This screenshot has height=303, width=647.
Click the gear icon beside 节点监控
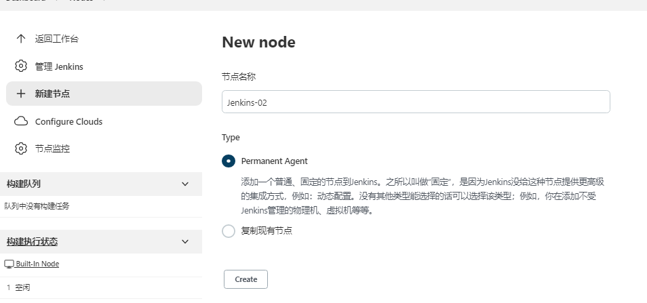20,148
